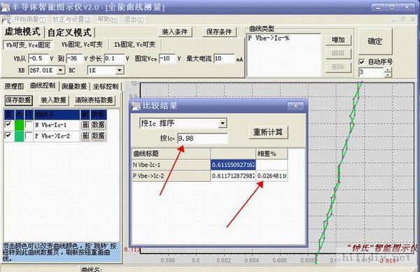The image size is (420, 272).
Task: Change color swatch of N Vbe-Ic-1 curve
Action: click(19, 125)
